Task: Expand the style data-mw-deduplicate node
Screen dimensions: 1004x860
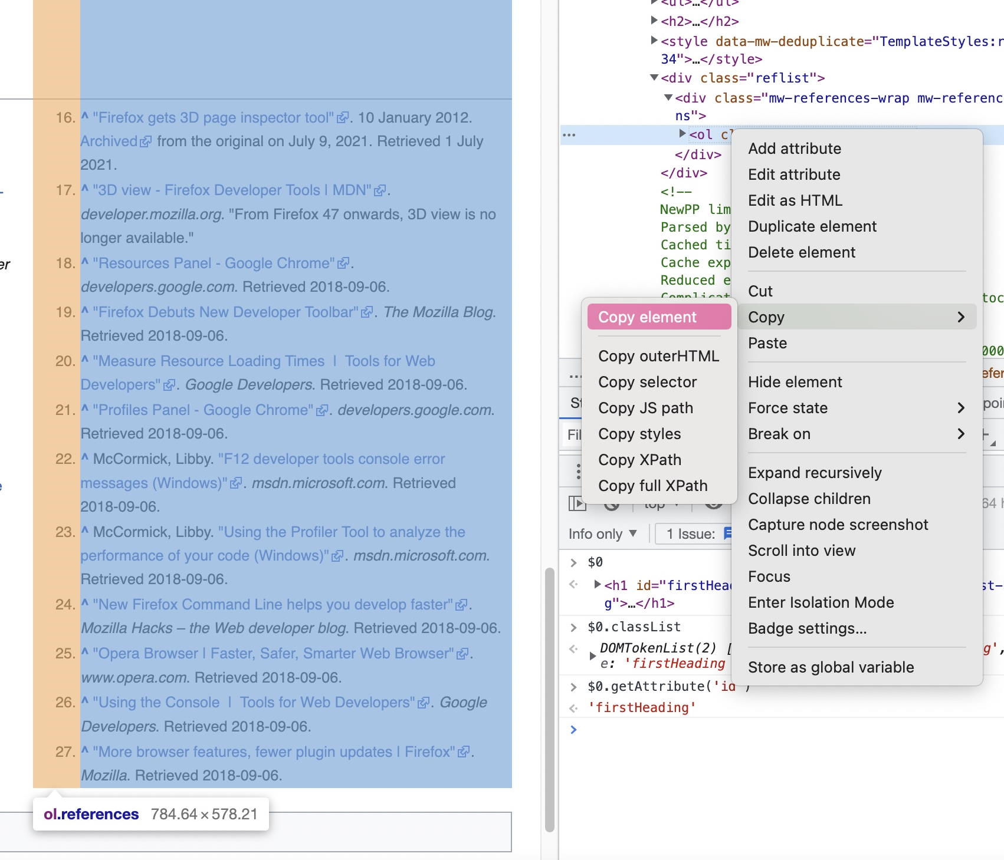Action: click(x=654, y=41)
